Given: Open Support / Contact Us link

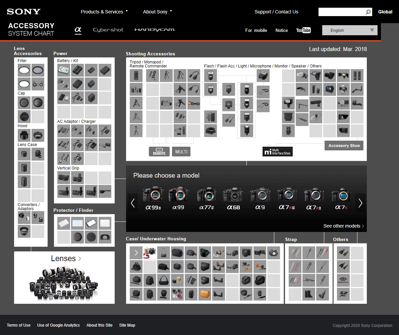Looking at the screenshot, I should [x=276, y=12].
